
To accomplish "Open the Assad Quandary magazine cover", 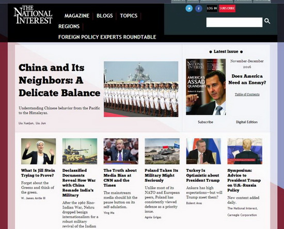I will [x=206, y=87].
